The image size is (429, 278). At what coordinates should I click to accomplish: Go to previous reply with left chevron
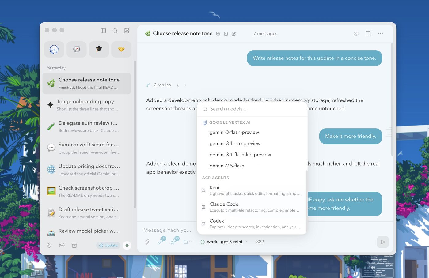[178, 85]
